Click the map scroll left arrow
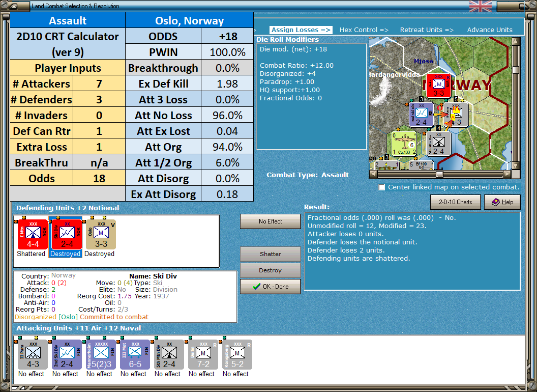 pyautogui.click(x=373, y=174)
